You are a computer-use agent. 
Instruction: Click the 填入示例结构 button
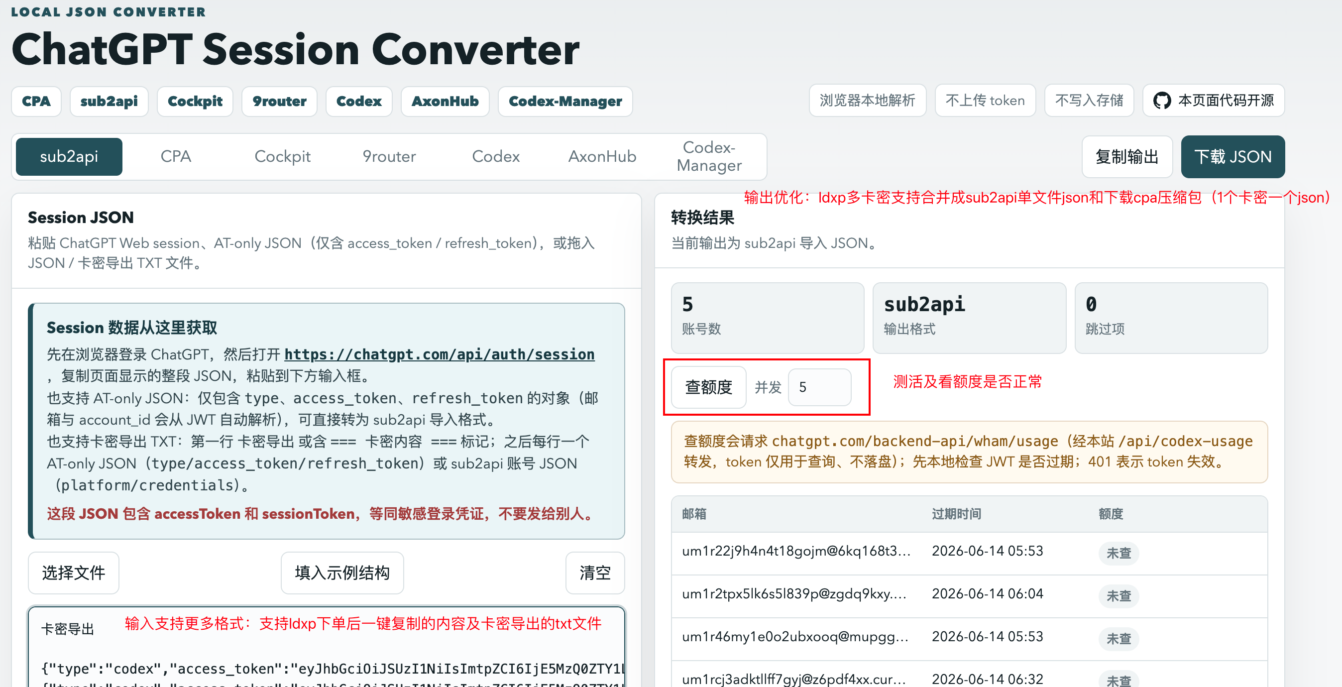(x=342, y=572)
